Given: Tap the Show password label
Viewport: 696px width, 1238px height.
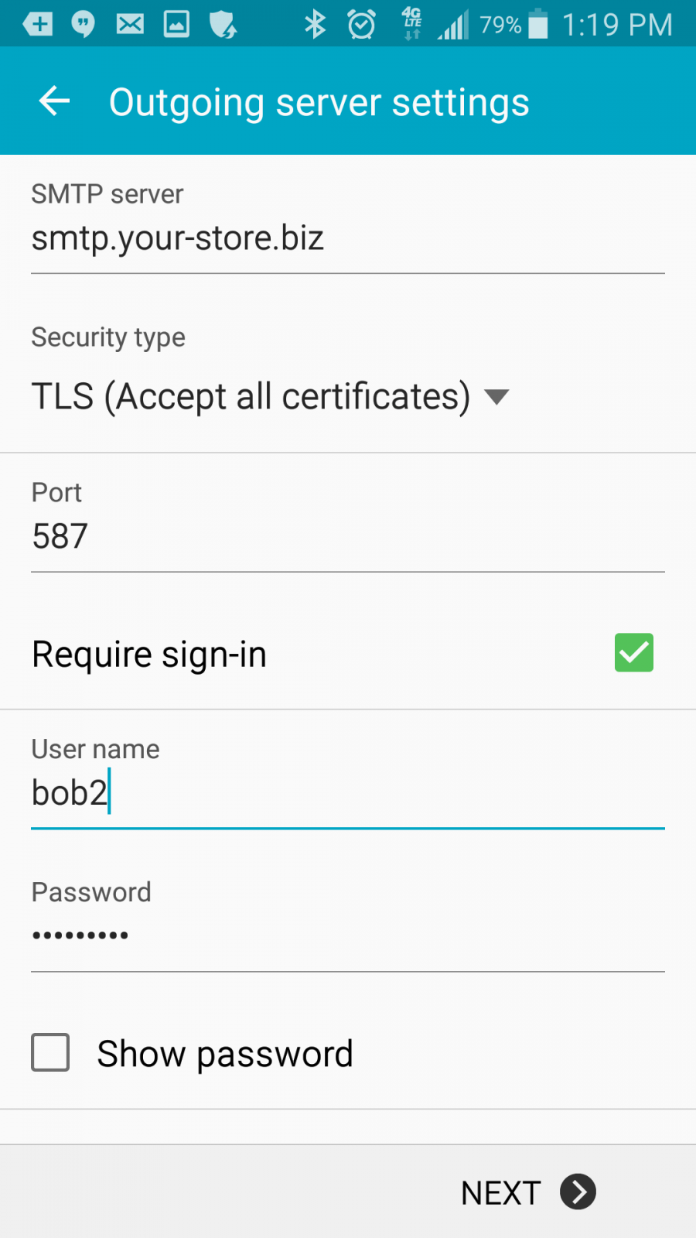Looking at the screenshot, I should click(225, 1054).
